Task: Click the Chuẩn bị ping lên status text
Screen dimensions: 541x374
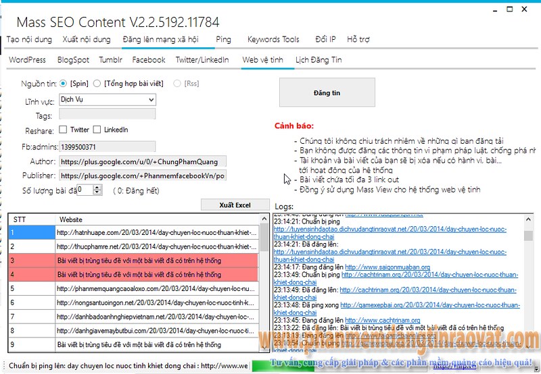Action: 128,366
